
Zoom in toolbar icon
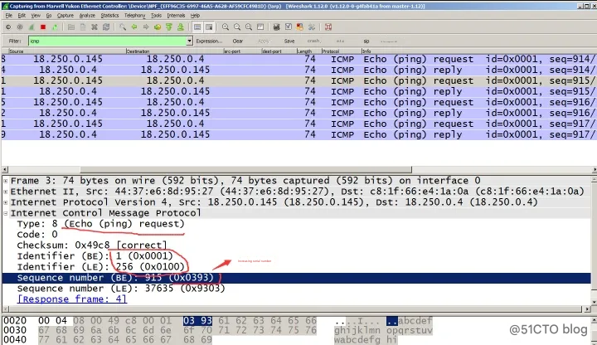coord(226,27)
